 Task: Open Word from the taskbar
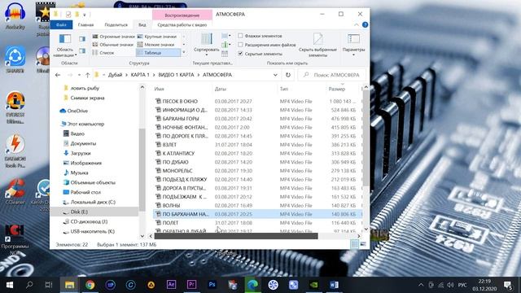click(335, 285)
